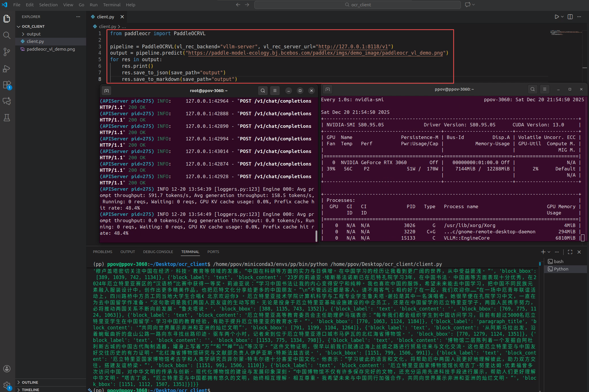
Task: Click the Run Python File play button
Action: [556, 17]
